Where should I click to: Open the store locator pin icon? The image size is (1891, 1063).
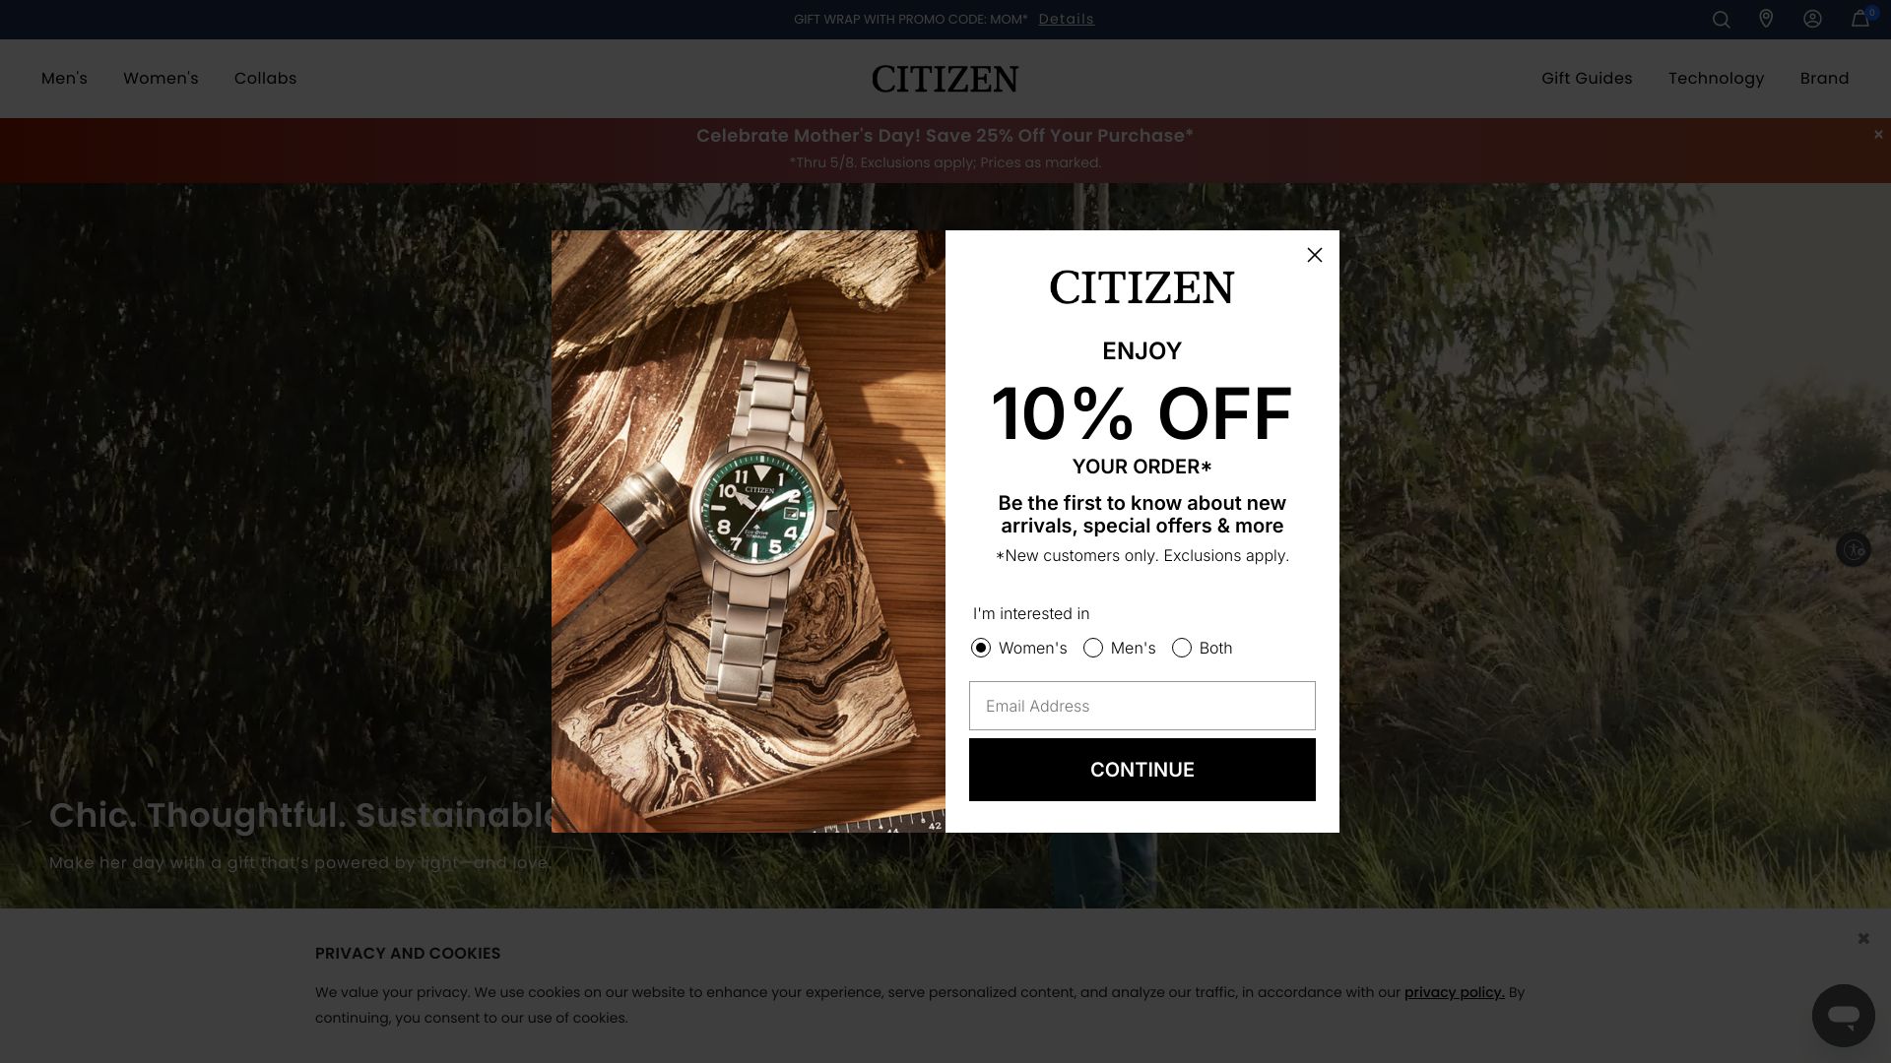tap(1766, 19)
